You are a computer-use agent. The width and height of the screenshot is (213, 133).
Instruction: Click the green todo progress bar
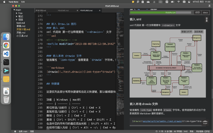point(160,12)
